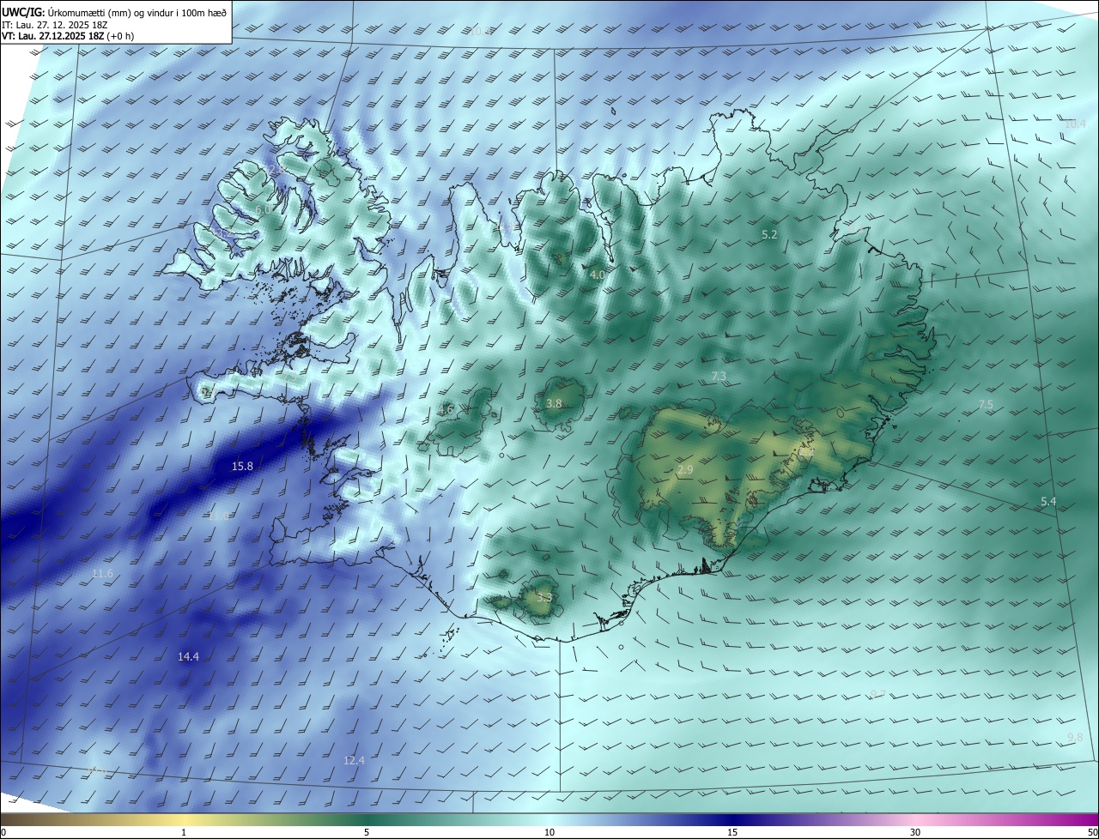
Task: Click the 12.4 value label
Action: point(354,760)
